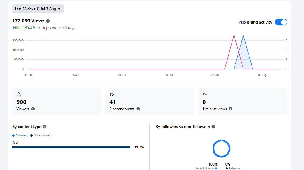Click the followers vs non-followers donut chart

point(221,149)
